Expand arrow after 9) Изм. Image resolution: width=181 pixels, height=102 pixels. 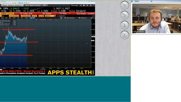point(70,14)
